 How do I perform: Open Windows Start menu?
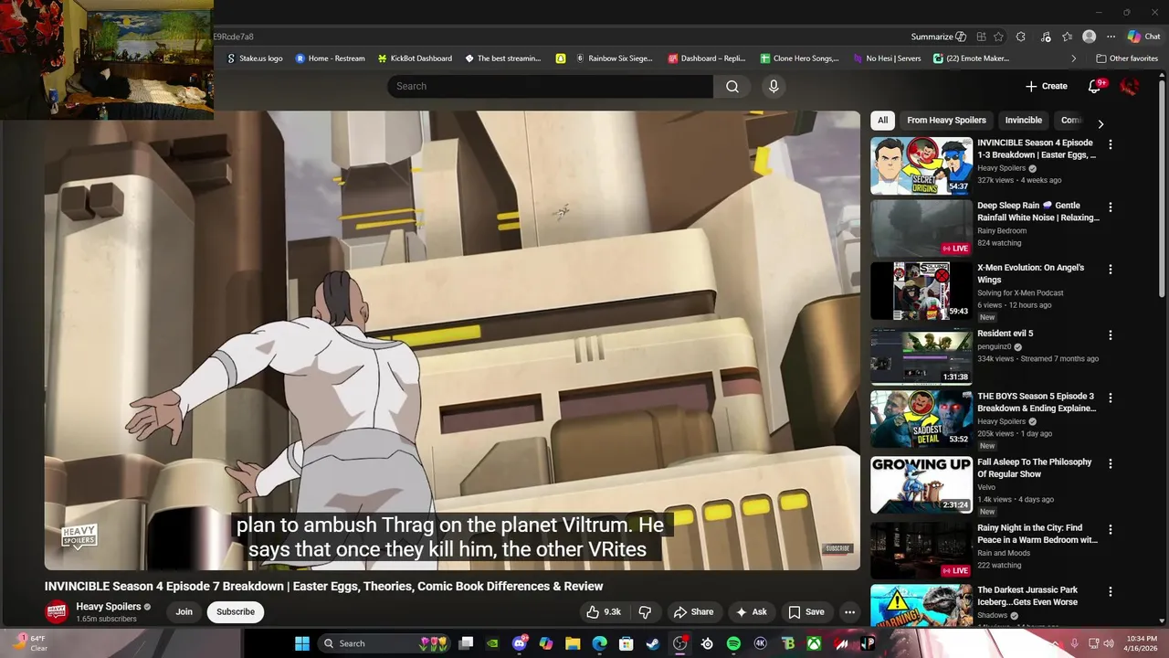click(x=302, y=643)
